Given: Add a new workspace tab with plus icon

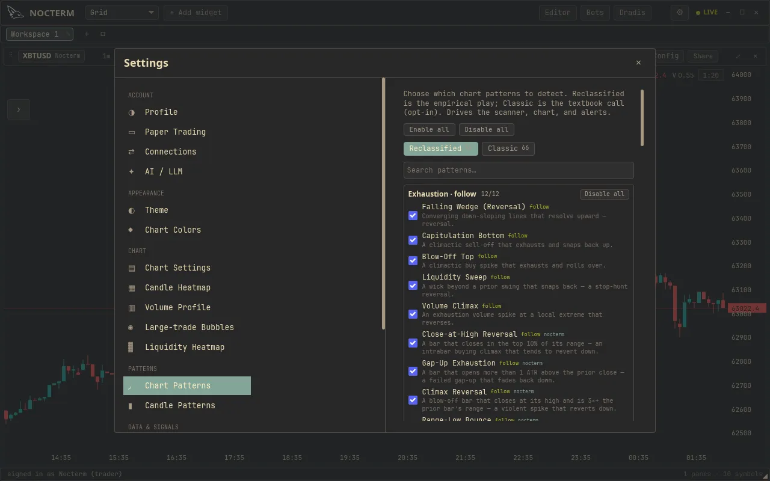Looking at the screenshot, I should 87,34.
